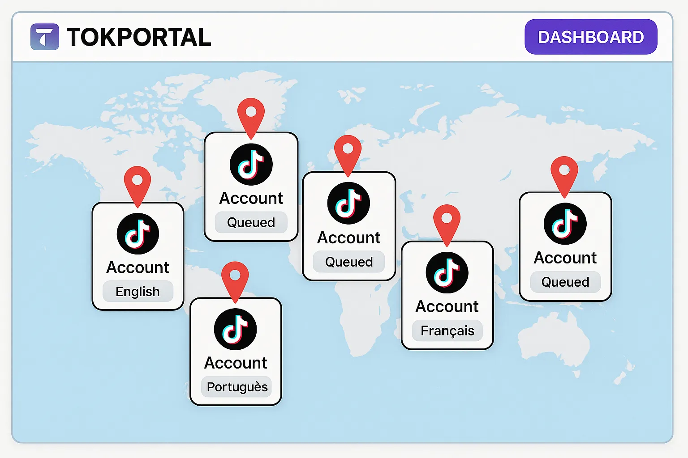
Task: Click the Queued badge on the Greenland card
Action: (x=251, y=222)
